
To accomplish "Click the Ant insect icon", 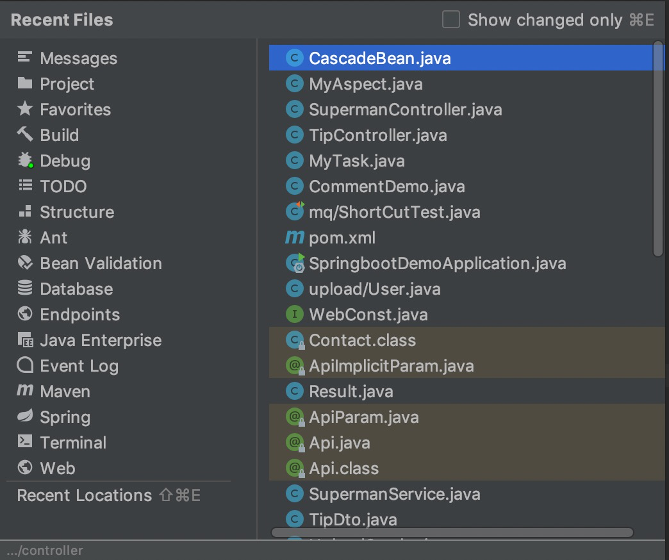I will pyautogui.click(x=25, y=237).
